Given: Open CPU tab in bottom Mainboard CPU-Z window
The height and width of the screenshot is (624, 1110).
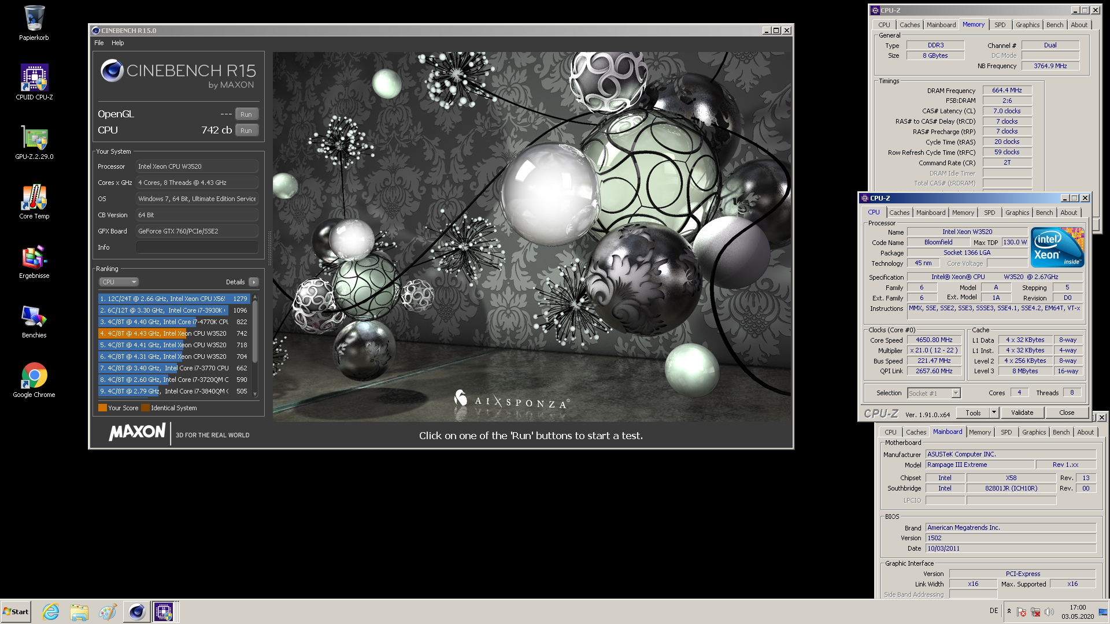Looking at the screenshot, I should (x=890, y=432).
